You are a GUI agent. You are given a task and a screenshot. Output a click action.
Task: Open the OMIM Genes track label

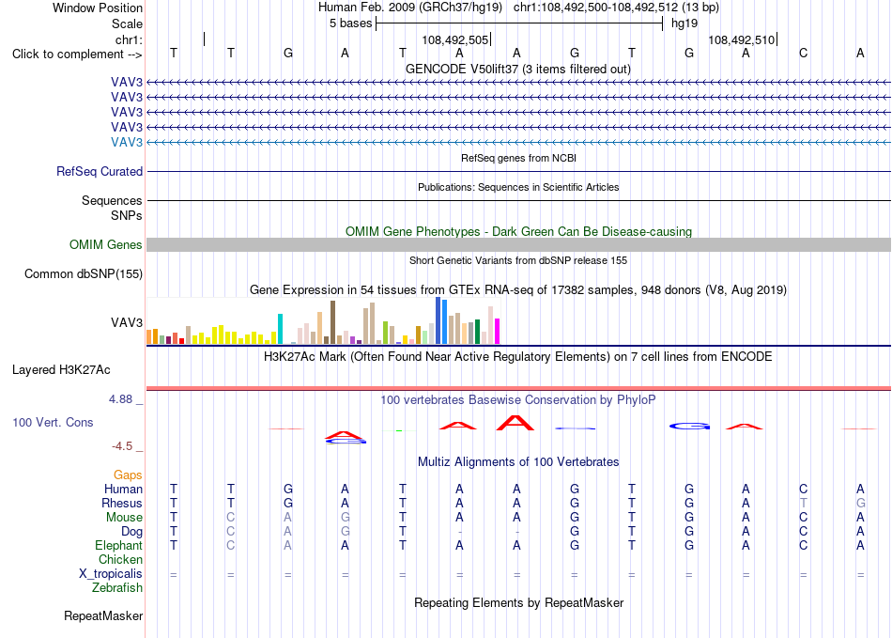(106, 244)
